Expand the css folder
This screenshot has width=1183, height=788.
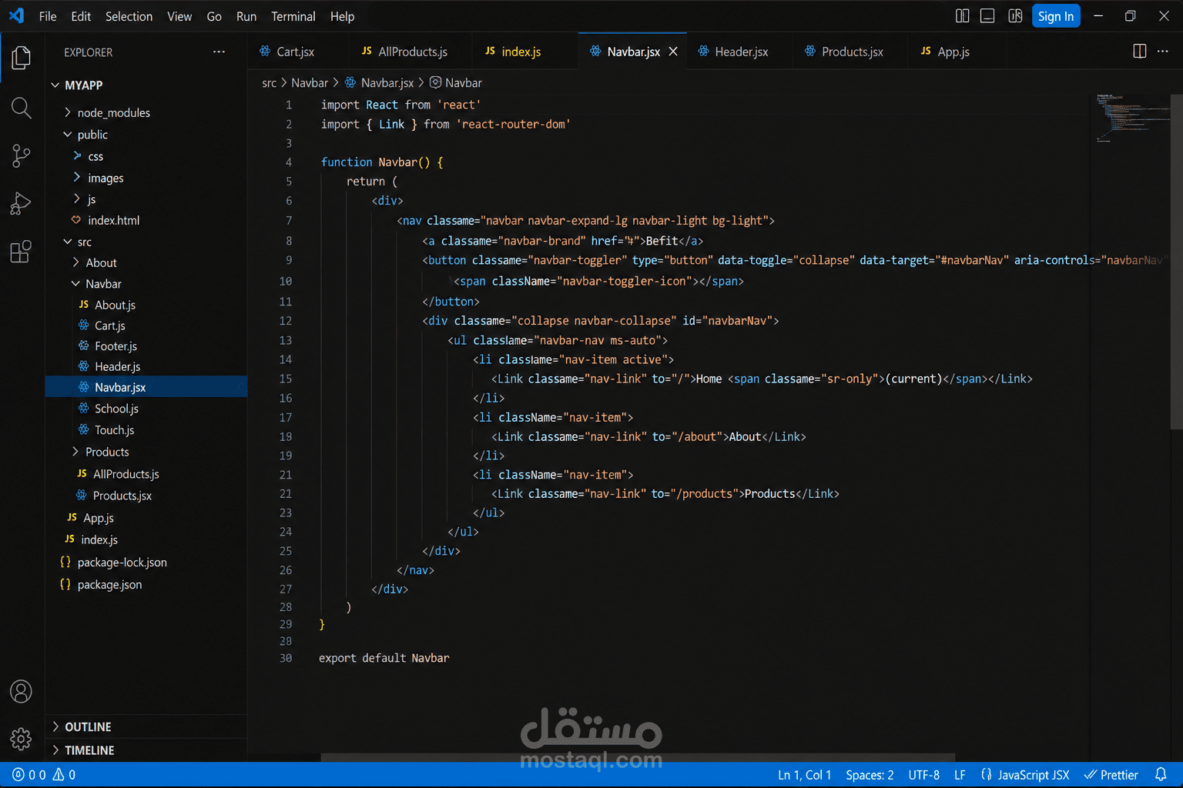coord(96,156)
